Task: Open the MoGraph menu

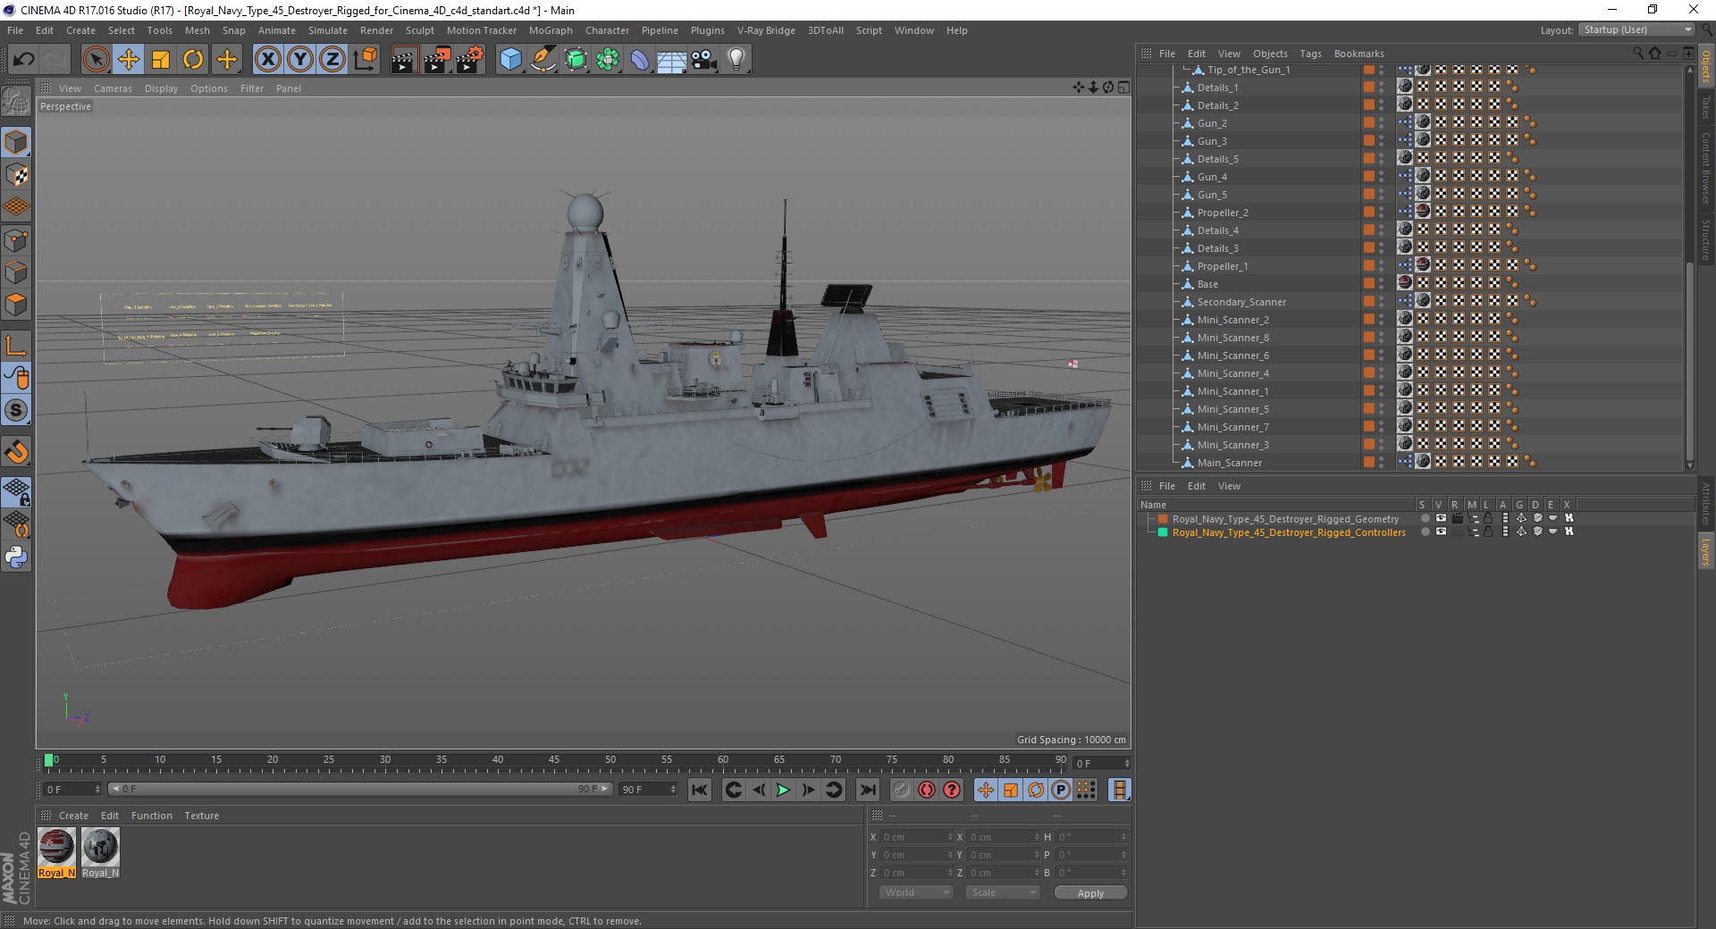Action: 551,30
